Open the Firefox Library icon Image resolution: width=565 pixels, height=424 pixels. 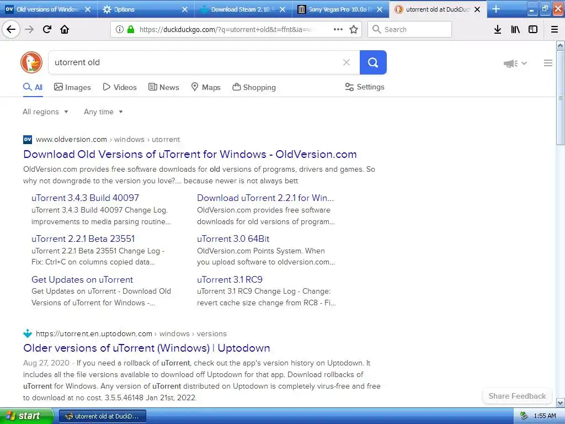click(515, 29)
